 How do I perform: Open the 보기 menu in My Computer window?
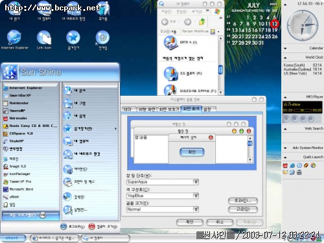(x=197, y=12)
